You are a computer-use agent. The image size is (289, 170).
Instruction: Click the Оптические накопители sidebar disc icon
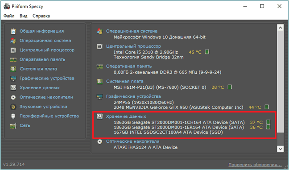click(13, 97)
